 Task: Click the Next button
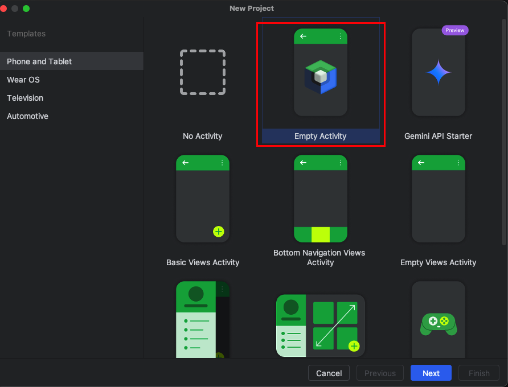431,373
